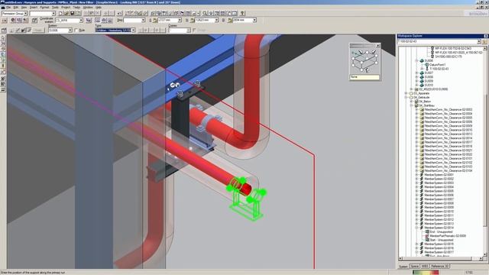Select the Zoom magnifier tool icon

[205, 14]
